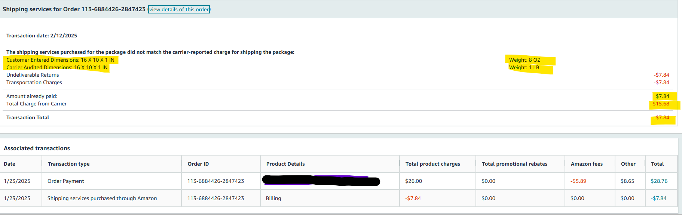Viewport: 682px width, 215px height.
Task: Click the Date column header
Action: (x=9, y=164)
